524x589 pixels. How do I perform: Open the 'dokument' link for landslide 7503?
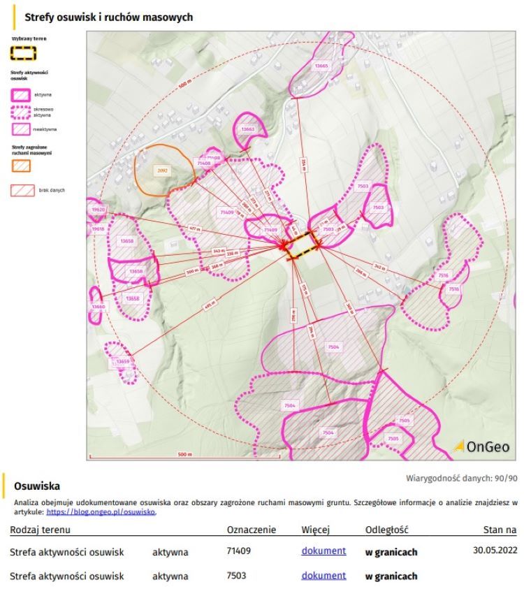pos(323,576)
